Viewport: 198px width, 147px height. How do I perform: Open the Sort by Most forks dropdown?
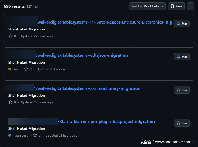pyautogui.click(x=147, y=6)
